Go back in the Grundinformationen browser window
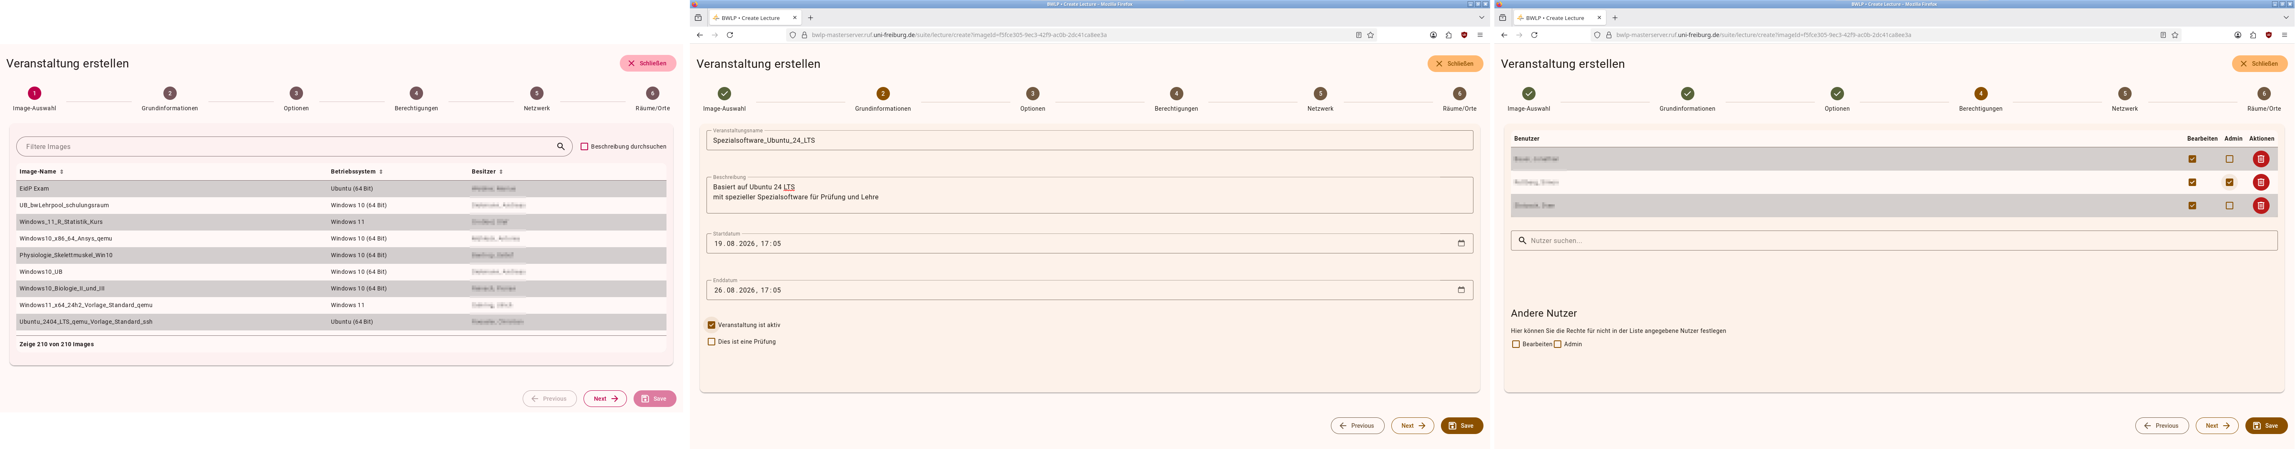 tap(699, 35)
